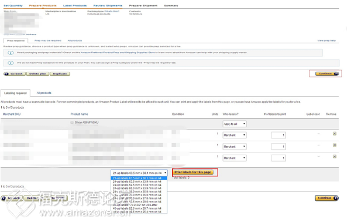The height and width of the screenshot is (223, 351).
Task: Open Who labels dropdown in second product row
Action: point(235,147)
